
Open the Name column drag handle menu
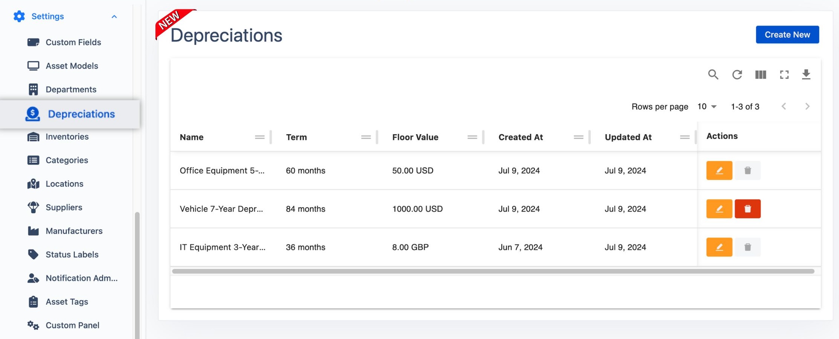point(259,137)
